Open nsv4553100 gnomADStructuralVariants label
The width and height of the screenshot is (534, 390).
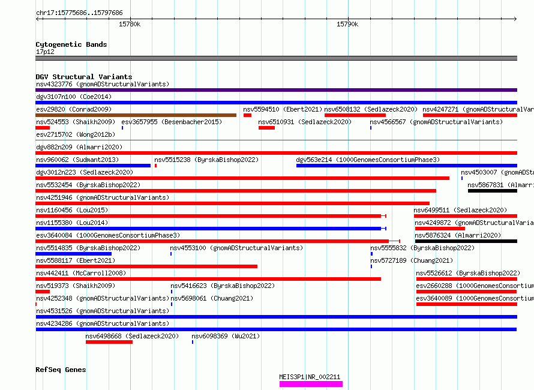click(x=236, y=248)
